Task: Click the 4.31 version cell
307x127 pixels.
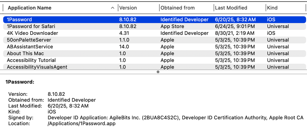Action: click(x=124, y=33)
